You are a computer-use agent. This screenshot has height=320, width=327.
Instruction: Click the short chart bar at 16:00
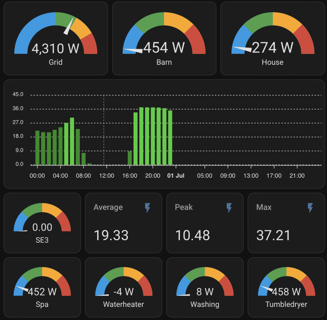pos(130,158)
